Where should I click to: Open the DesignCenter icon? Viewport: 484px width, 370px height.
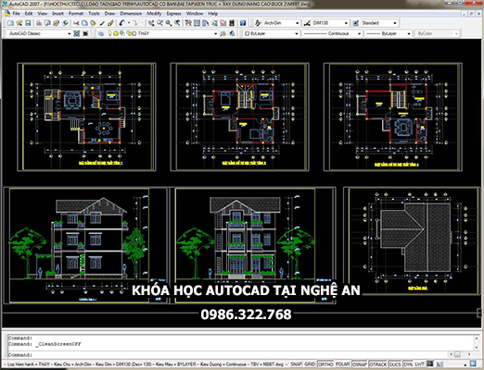(x=197, y=23)
